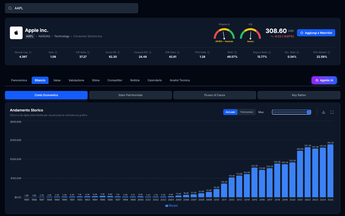
Task: Click the Apple company logo
Action: coord(16,33)
